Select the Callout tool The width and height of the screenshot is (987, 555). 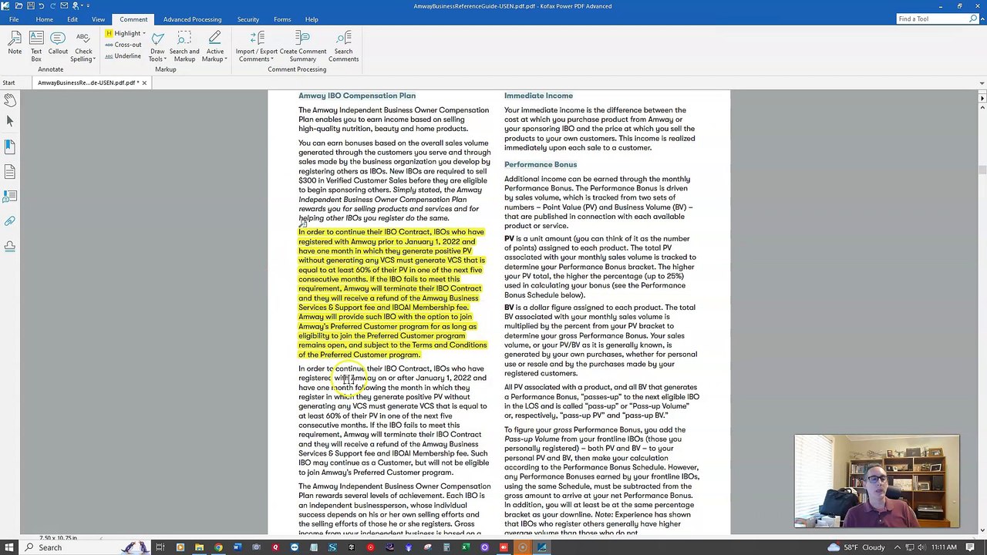point(58,43)
